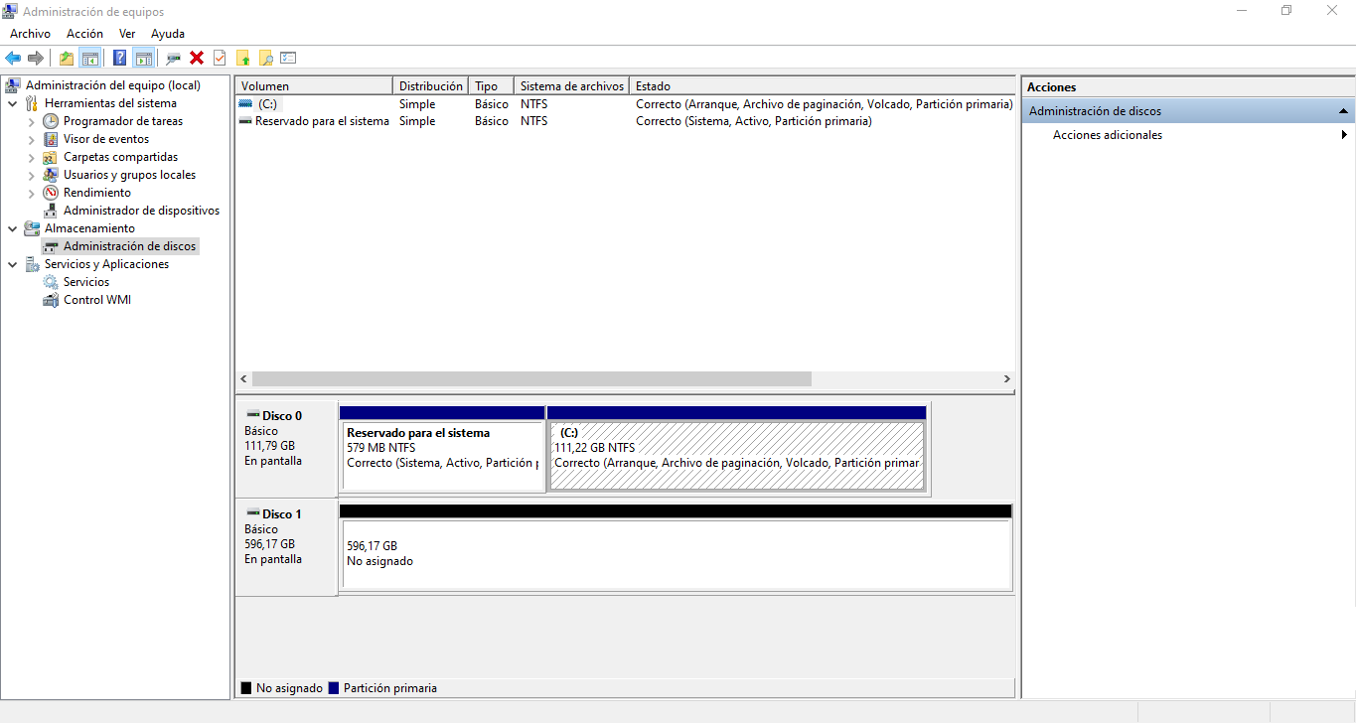Toggle the console tree pane button

(90, 58)
